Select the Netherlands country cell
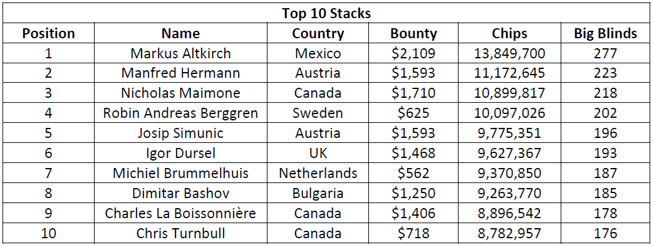The height and width of the screenshot is (247, 654). (318, 173)
